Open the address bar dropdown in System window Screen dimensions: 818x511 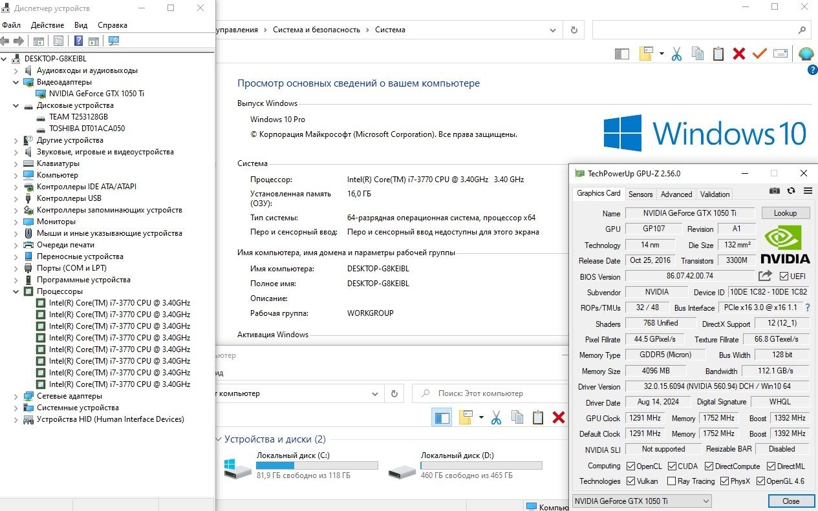click(552, 30)
